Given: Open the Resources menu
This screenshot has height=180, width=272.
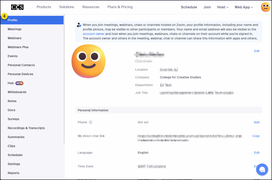Looking at the screenshot, I should pyautogui.click(x=91, y=7).
